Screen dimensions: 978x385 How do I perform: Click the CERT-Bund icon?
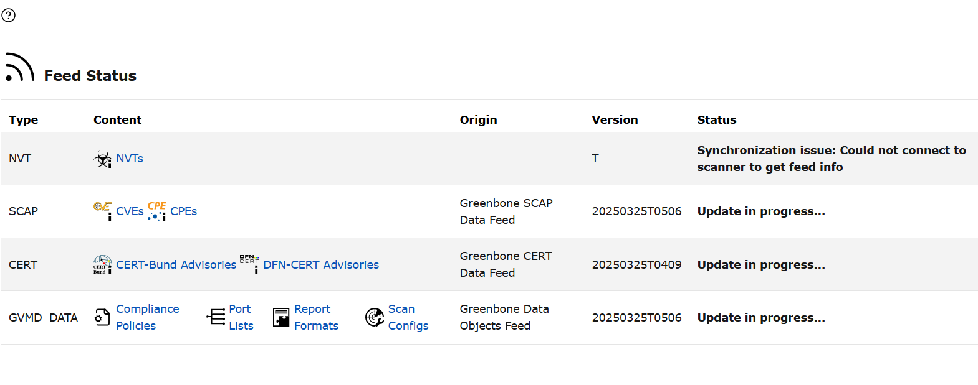103,264
